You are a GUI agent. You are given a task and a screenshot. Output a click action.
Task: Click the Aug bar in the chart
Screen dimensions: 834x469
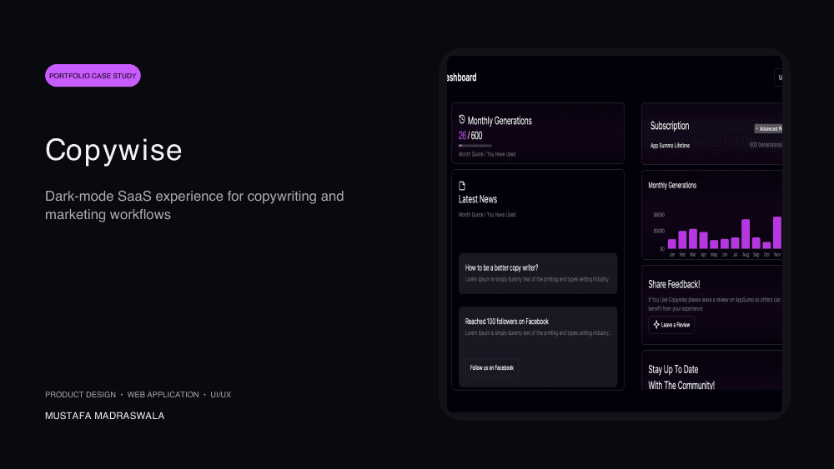click(746, 234)
